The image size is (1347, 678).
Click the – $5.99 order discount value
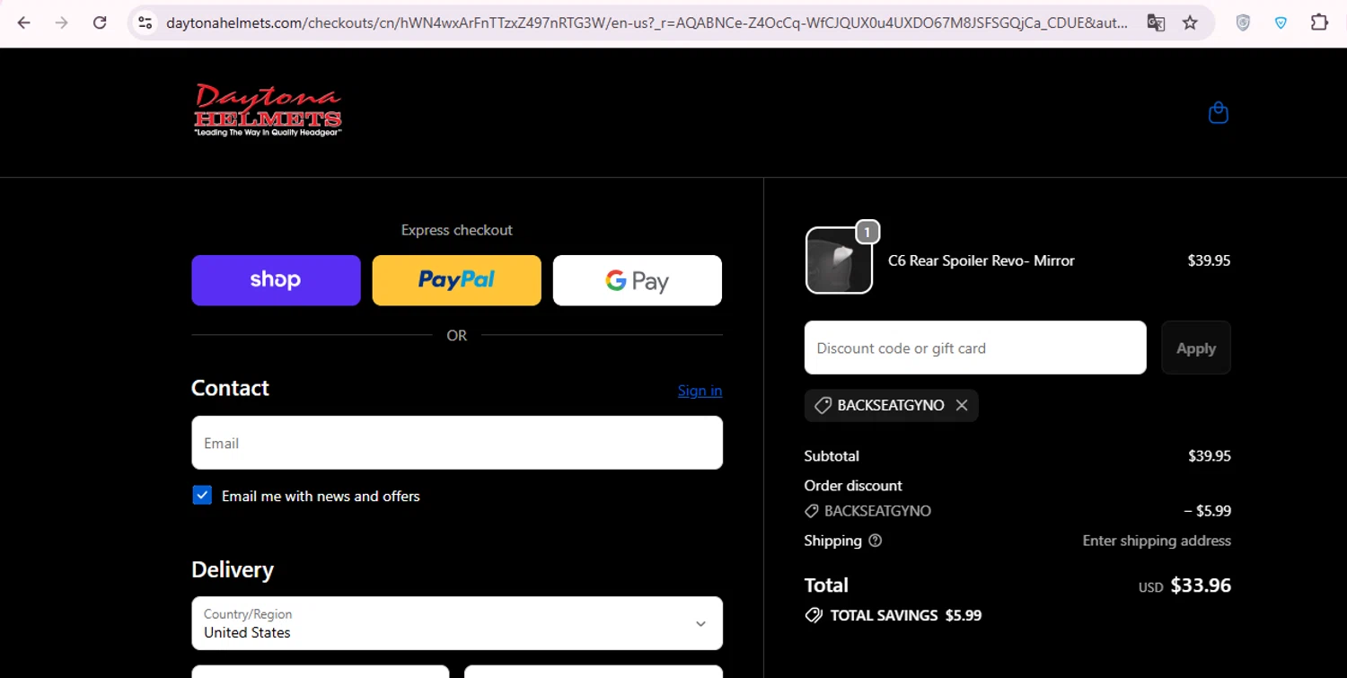pyautogui.click(x=1208, y=511)
